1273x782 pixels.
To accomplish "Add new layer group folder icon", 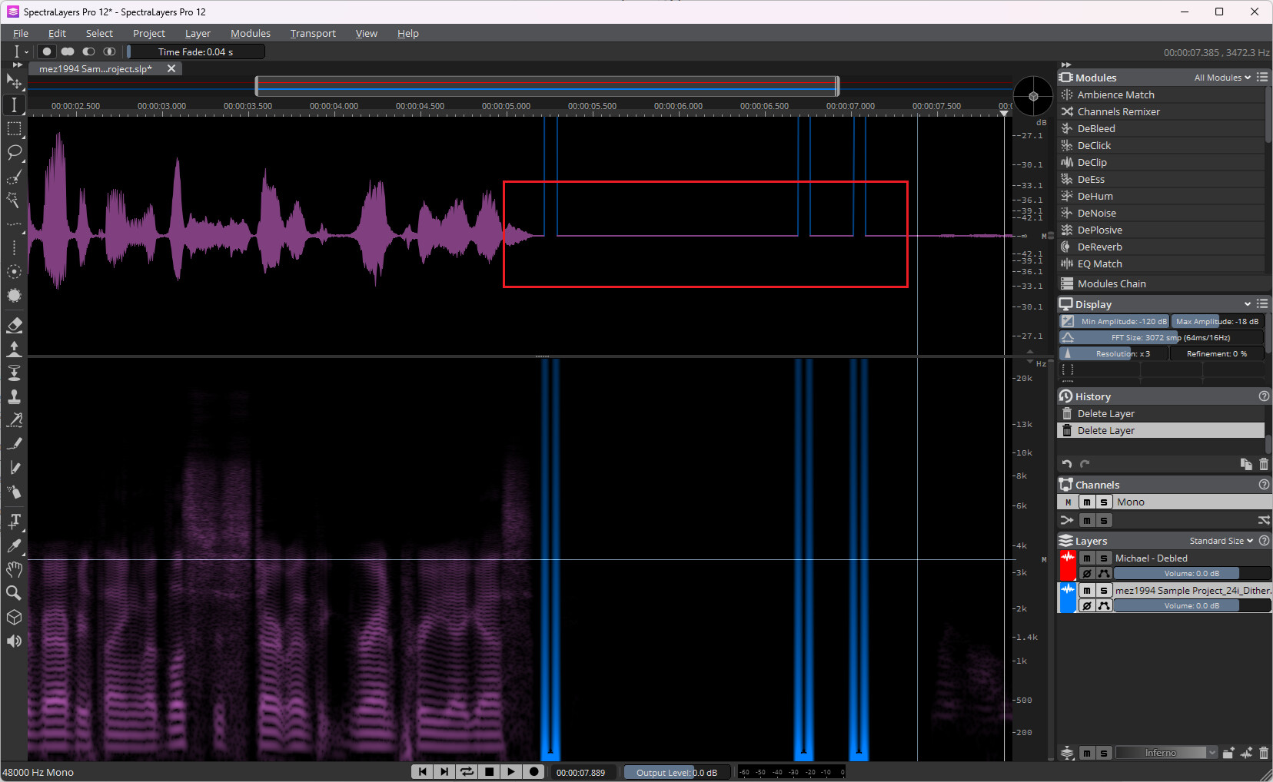I will coord(1228,753).
